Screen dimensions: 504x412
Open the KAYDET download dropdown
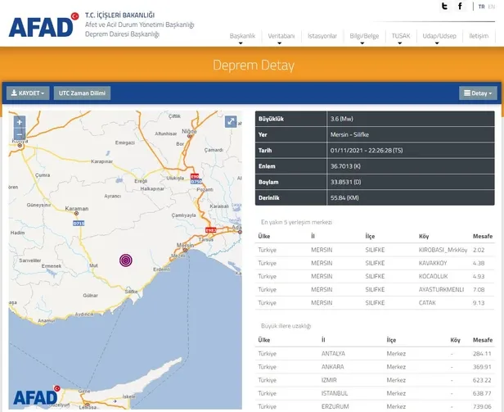[x=28, y=93]
